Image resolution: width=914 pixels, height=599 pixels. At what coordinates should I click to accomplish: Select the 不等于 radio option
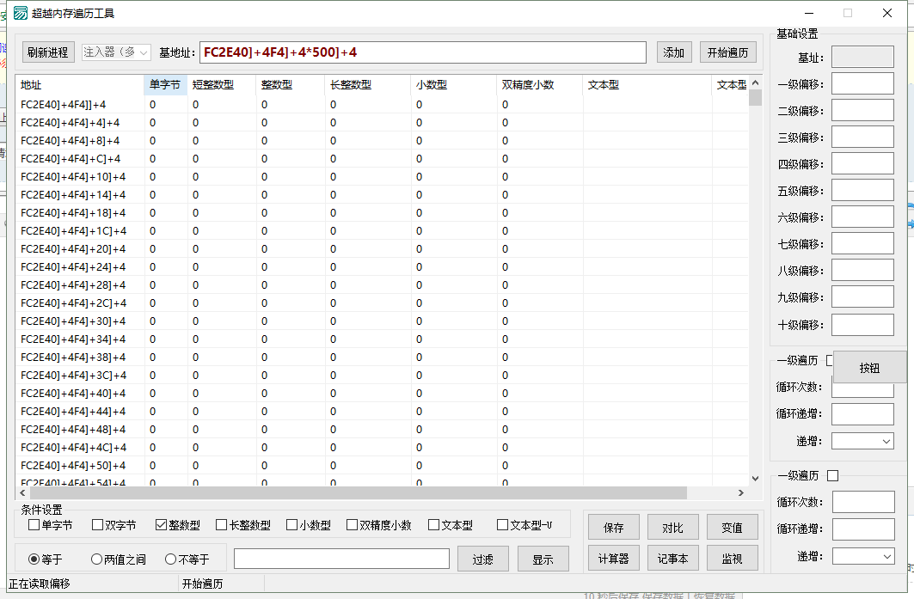[170, 559]
